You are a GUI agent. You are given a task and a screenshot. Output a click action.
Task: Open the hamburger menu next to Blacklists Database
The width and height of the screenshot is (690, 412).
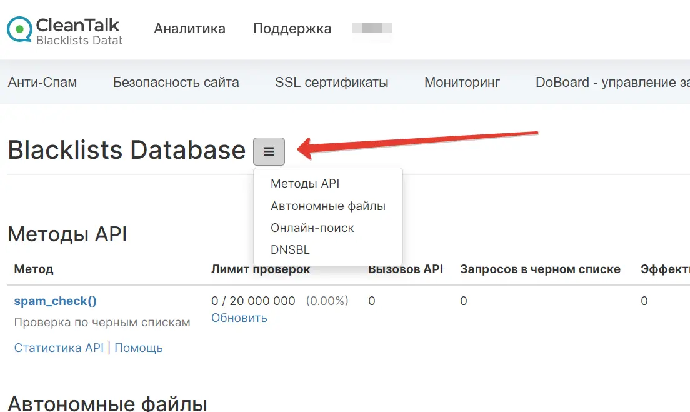[269, 151]
